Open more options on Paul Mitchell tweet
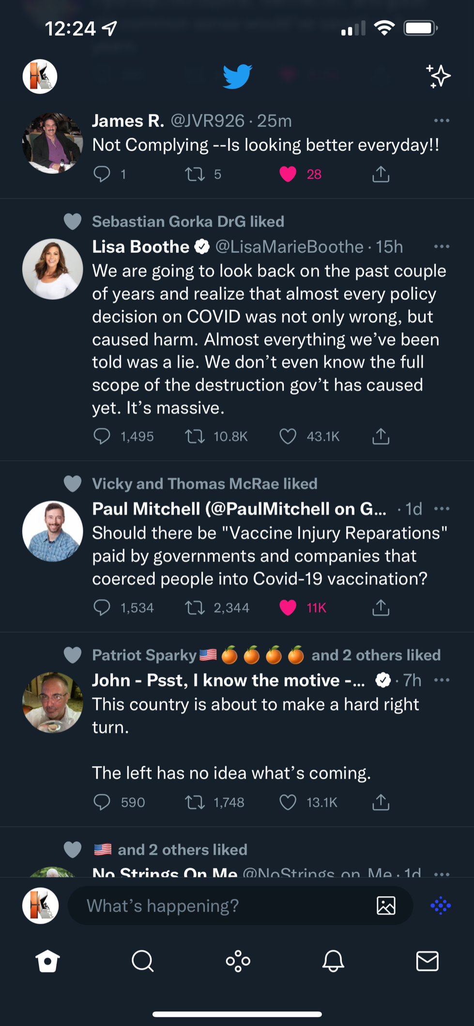This screenshot has height=1026, width=474. (442, 509)
